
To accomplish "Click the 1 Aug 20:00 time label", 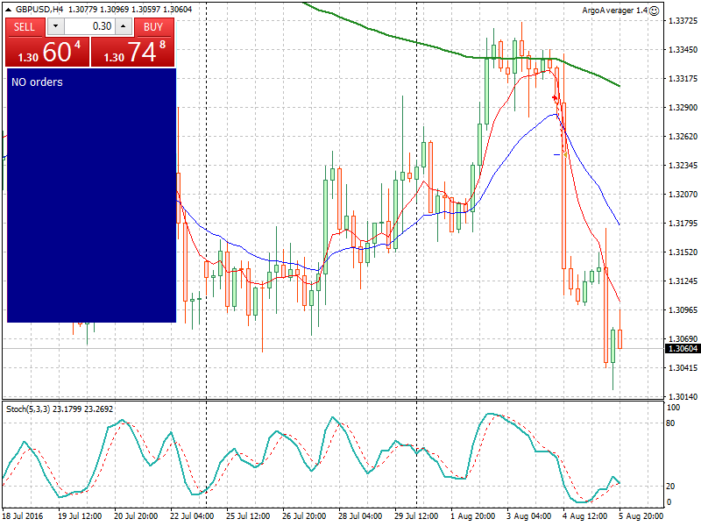I will tap(472, 515).
